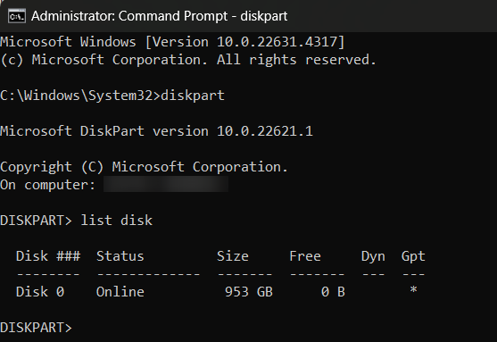Click the 'Status' column header
The image size is (497, 342).
coord(120,256)
